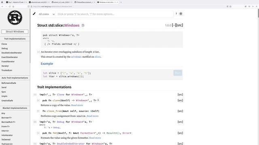Collapse the fmt method docs
The height and width of the screenshot is (145, 259).
pos(38,133)
